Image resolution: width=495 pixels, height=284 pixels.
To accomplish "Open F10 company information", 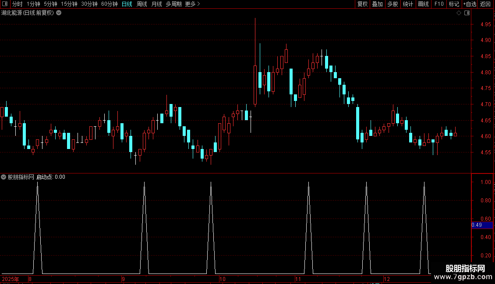I will (x=439, y=4).
